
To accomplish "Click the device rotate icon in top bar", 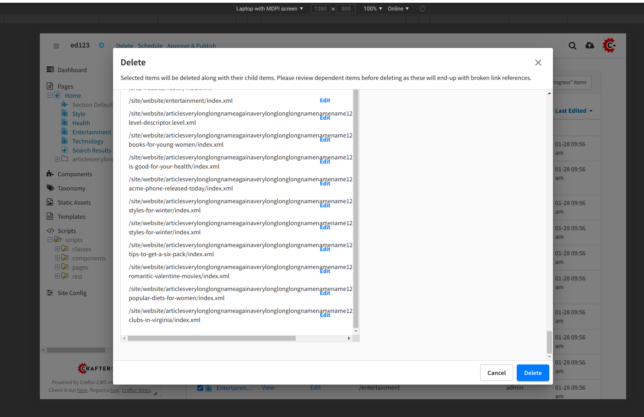I will click(422, 9).
